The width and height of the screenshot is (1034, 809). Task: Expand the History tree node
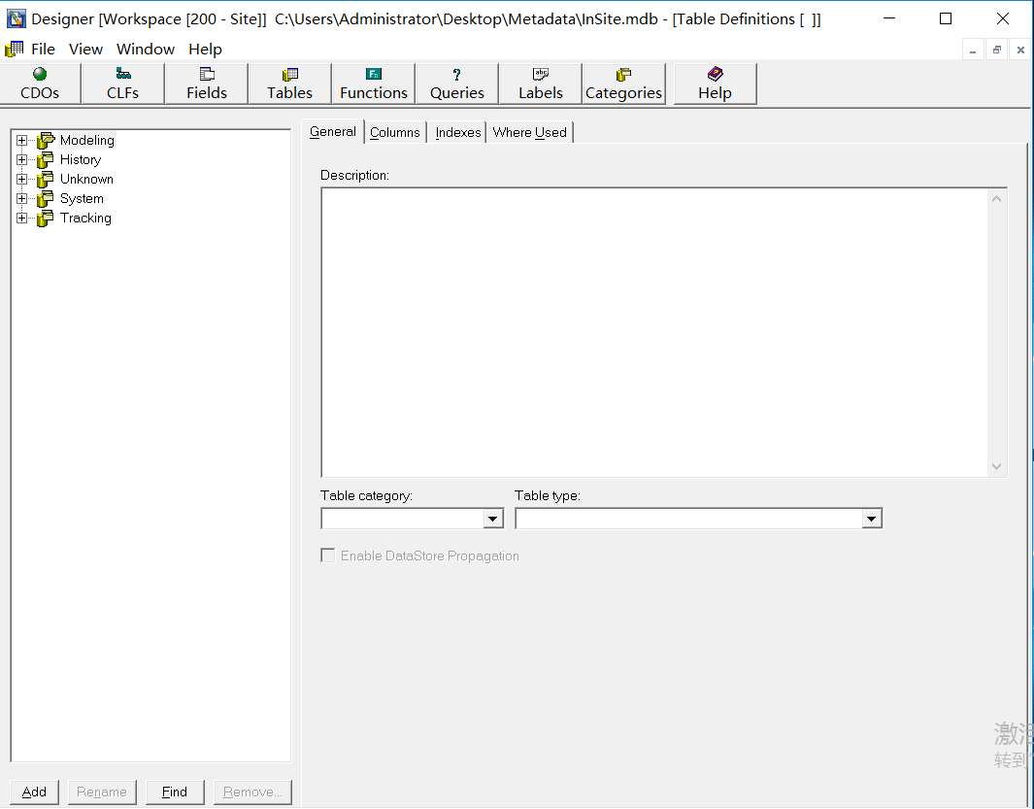pos(21,160)
